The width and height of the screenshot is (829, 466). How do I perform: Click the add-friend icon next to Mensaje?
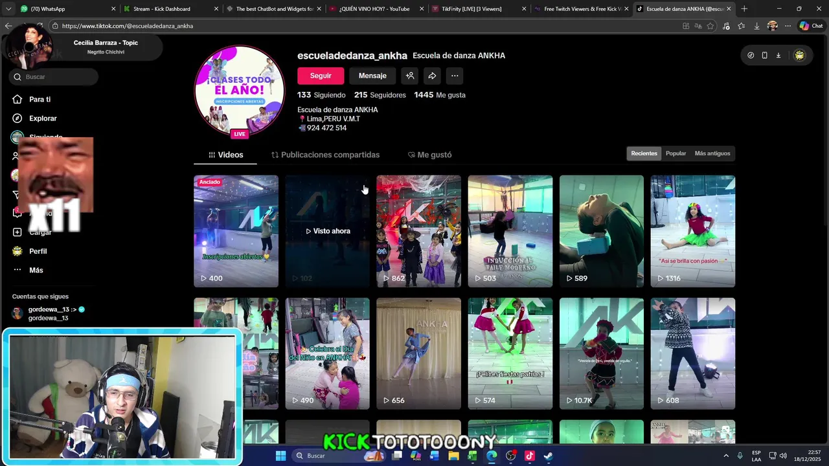pos(410,76)
